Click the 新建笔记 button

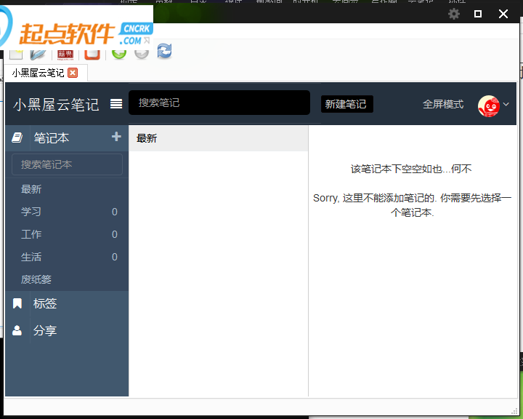[x=346, y=104]
